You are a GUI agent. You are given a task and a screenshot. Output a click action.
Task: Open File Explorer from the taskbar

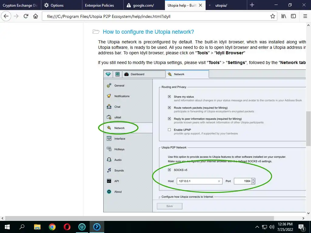[37, 227]
